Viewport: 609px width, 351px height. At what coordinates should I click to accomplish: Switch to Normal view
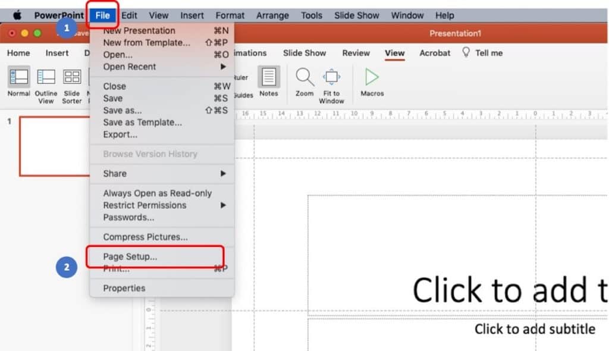coord(18,83)
